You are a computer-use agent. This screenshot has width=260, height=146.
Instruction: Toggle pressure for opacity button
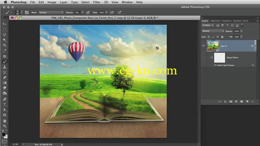[88, 13]
